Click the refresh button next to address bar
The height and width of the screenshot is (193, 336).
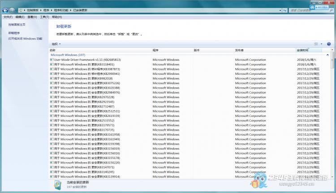pos(285,10)
